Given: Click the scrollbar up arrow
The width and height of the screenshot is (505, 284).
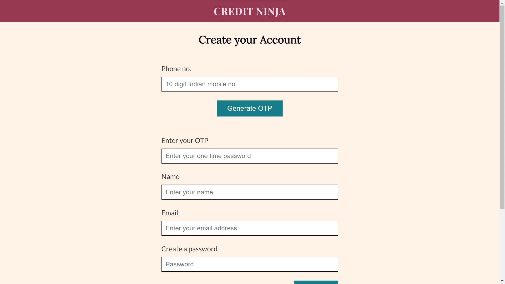Looking at the screenshot, I should tap(502, 3).
